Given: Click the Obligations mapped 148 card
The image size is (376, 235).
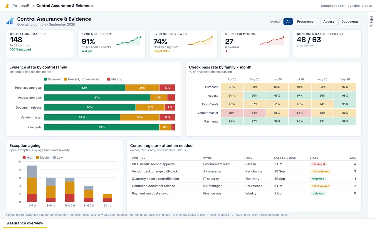Looking at the screenshot, I should tap(40, 44).
